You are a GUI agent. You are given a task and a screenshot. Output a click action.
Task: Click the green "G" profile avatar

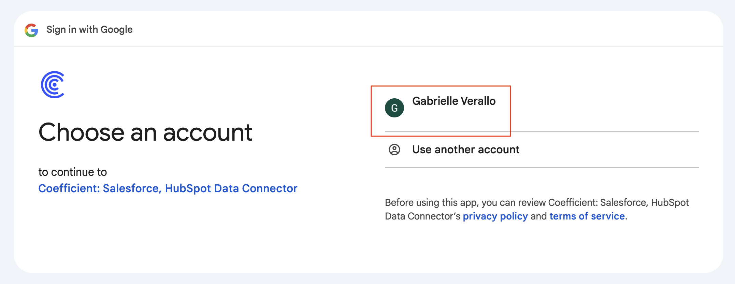[394, 108]
